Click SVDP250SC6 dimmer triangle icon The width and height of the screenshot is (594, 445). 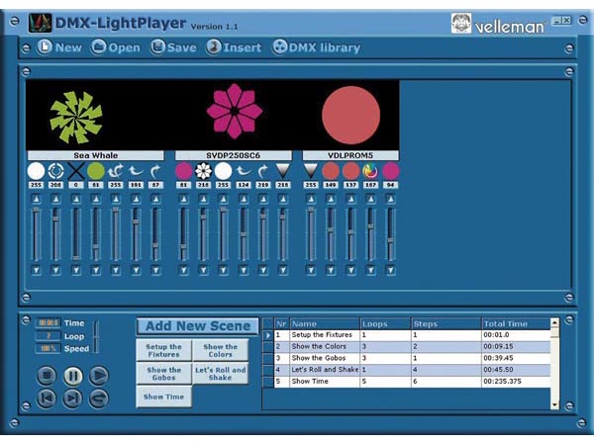283,171
